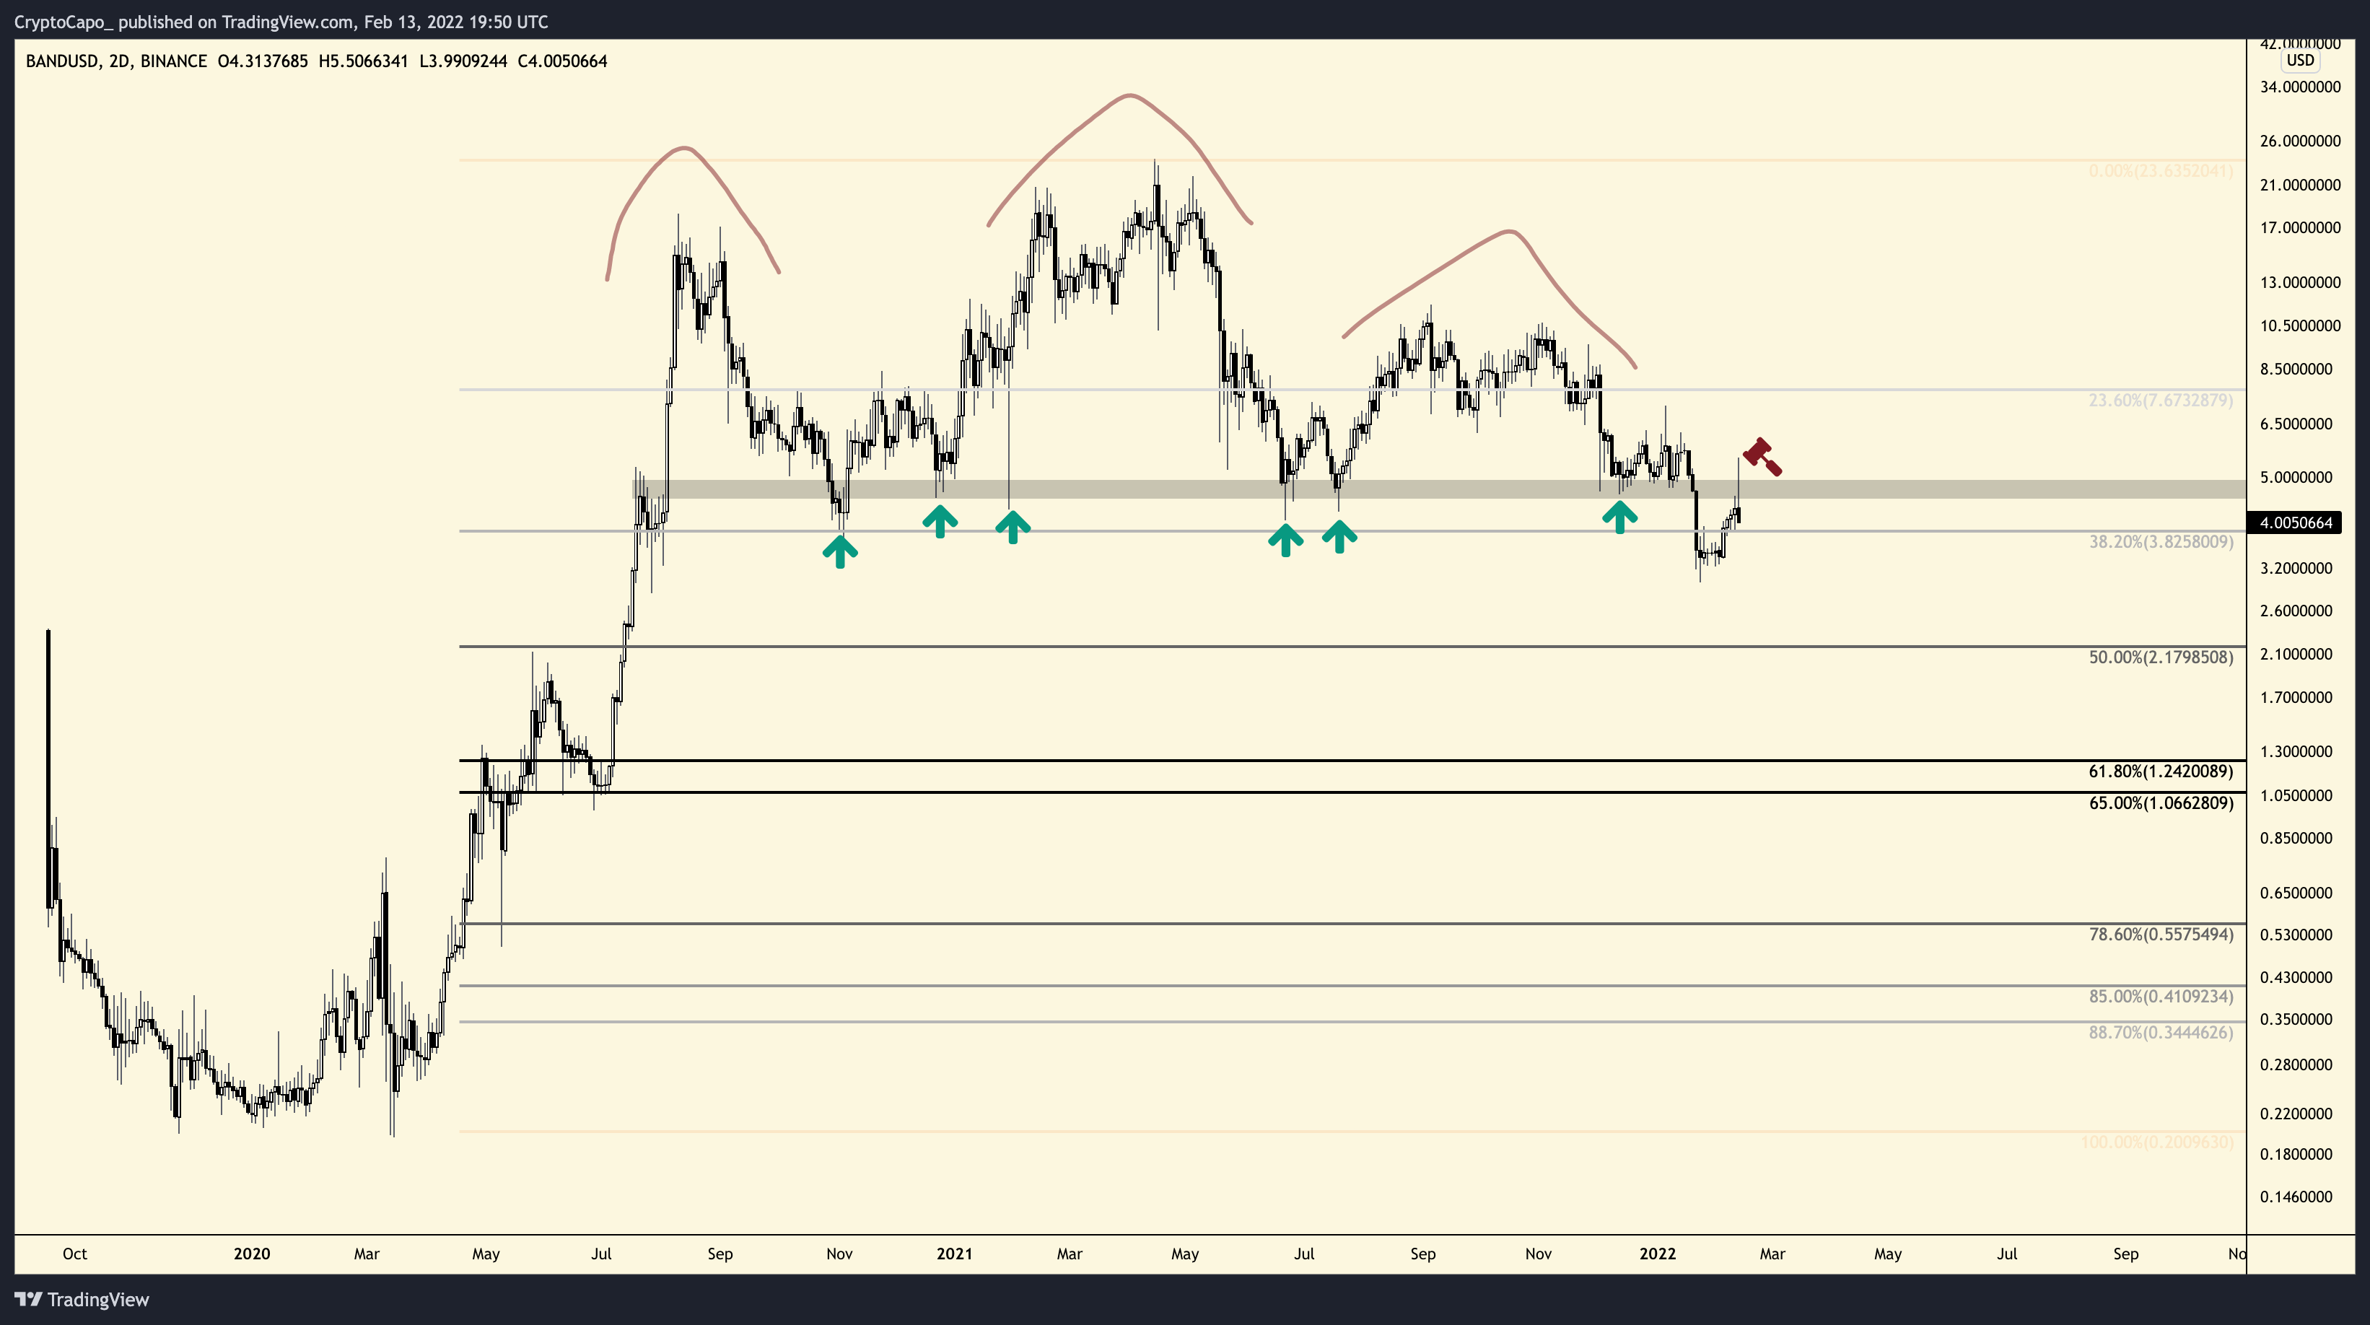Viewport: 2370px width, 1325px height.
Task: Select the 65.00%(1.0662809) Fibonacci label
Action: tap(2160, 803)
